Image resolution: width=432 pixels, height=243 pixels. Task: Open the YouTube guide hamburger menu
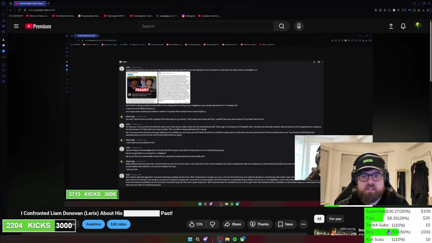pyautogui.click(x=16, y=26)
